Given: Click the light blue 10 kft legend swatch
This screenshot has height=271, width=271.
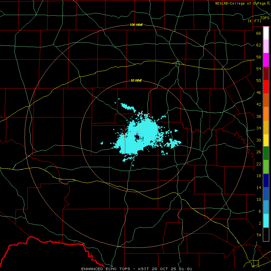Looking at the screenshot, I should 266,207.
